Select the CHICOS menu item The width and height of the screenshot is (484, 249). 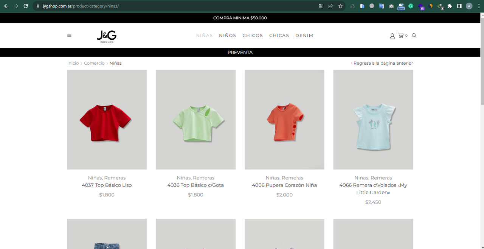coord(253,36)
